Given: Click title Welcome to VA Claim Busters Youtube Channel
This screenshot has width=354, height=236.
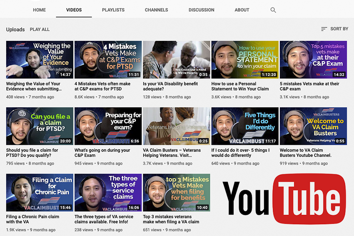Looking at the screenshot, I should (306, 153).
